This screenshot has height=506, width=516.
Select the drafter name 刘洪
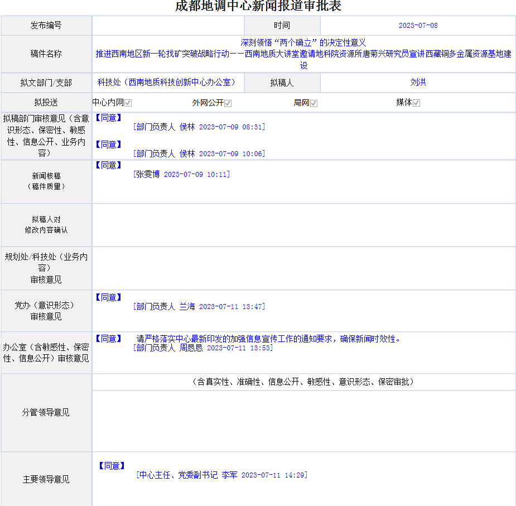[418, 82]
